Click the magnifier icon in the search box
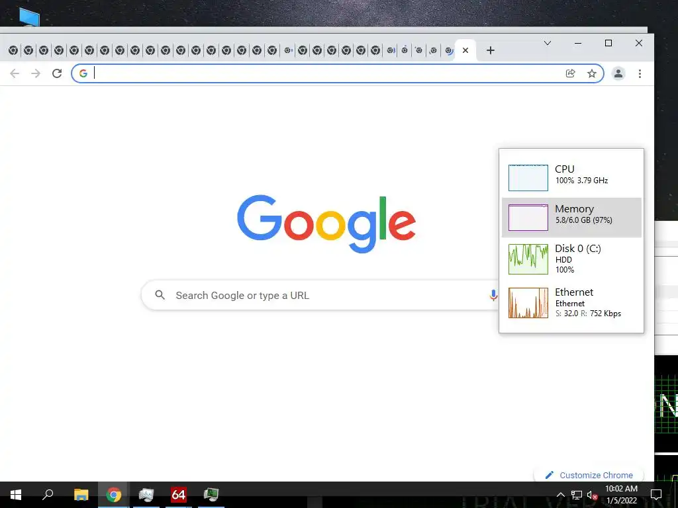This screenshot has width=678, height=508. (x=160, y=295)
